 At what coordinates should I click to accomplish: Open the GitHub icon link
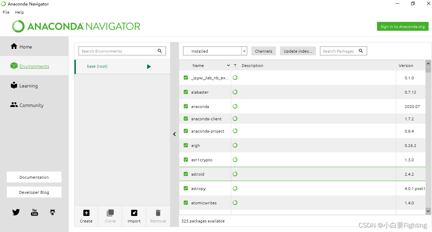coord(52,212)
